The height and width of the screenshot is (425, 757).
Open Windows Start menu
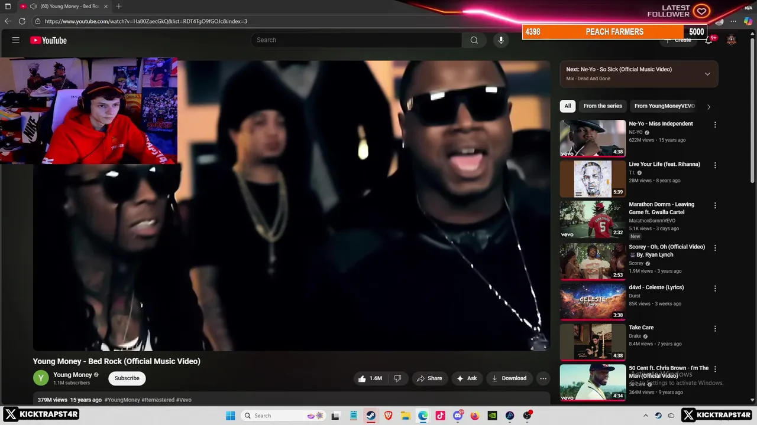[x=231, y=416]
